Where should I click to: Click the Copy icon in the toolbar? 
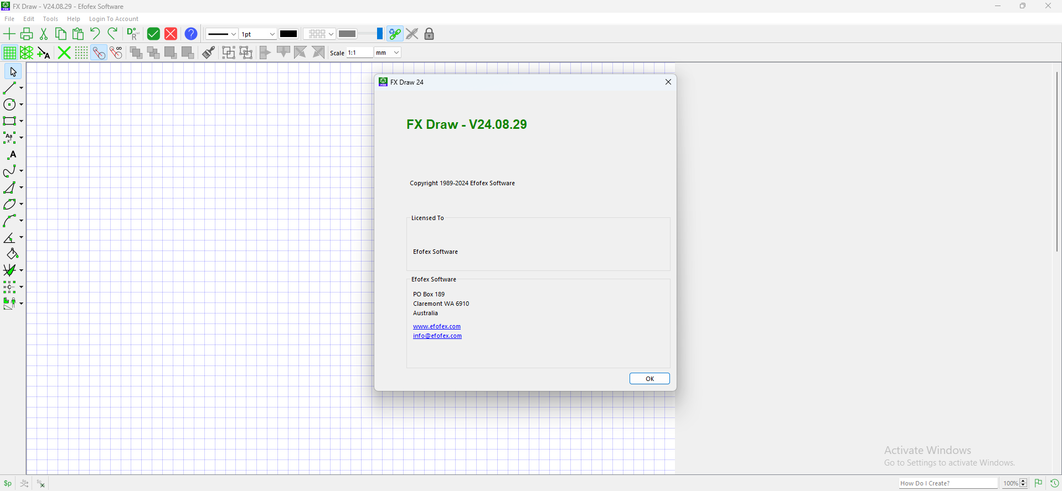(61, 34)
